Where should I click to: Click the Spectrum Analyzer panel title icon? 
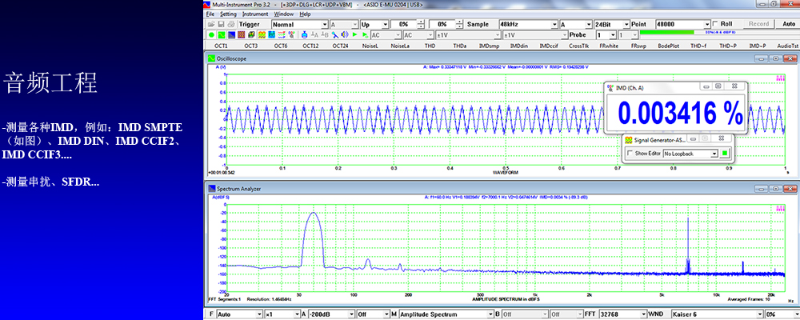coord(210,189)
